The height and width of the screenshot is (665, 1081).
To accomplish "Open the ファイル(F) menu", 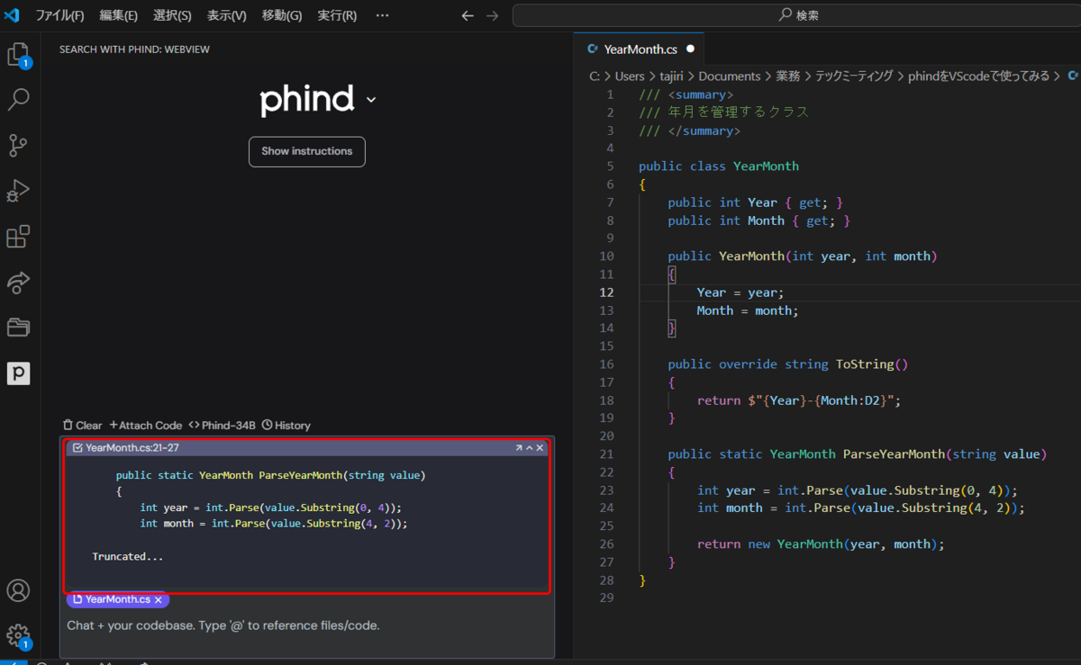I will point(59,15).
